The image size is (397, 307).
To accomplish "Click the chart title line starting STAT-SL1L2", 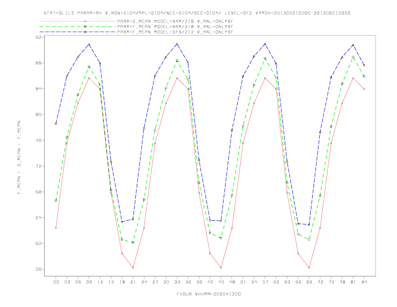I will tap(197, 13).
